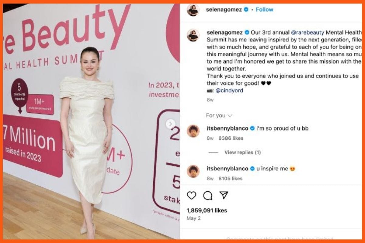
Task: Open the @cindyord photographer credit link
Action: pos(229,91)
